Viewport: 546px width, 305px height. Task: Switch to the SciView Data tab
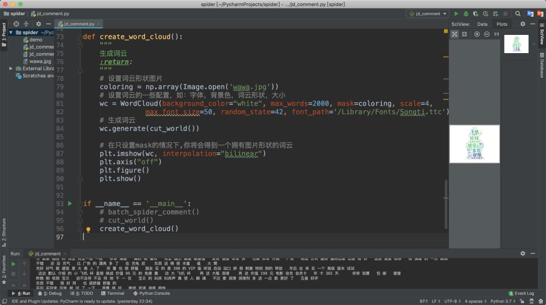tap(482, 24)
